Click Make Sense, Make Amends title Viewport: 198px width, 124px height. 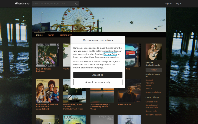73,106
